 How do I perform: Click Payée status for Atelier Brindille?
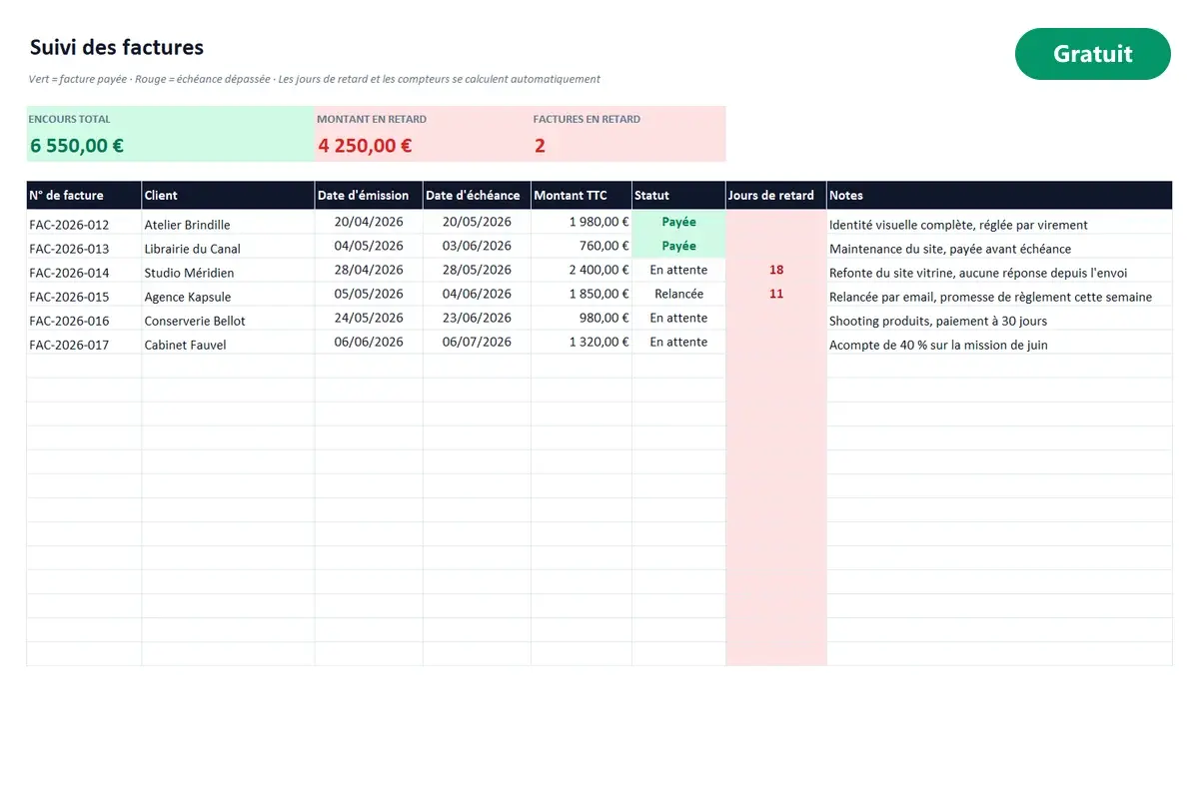(678, 223)
